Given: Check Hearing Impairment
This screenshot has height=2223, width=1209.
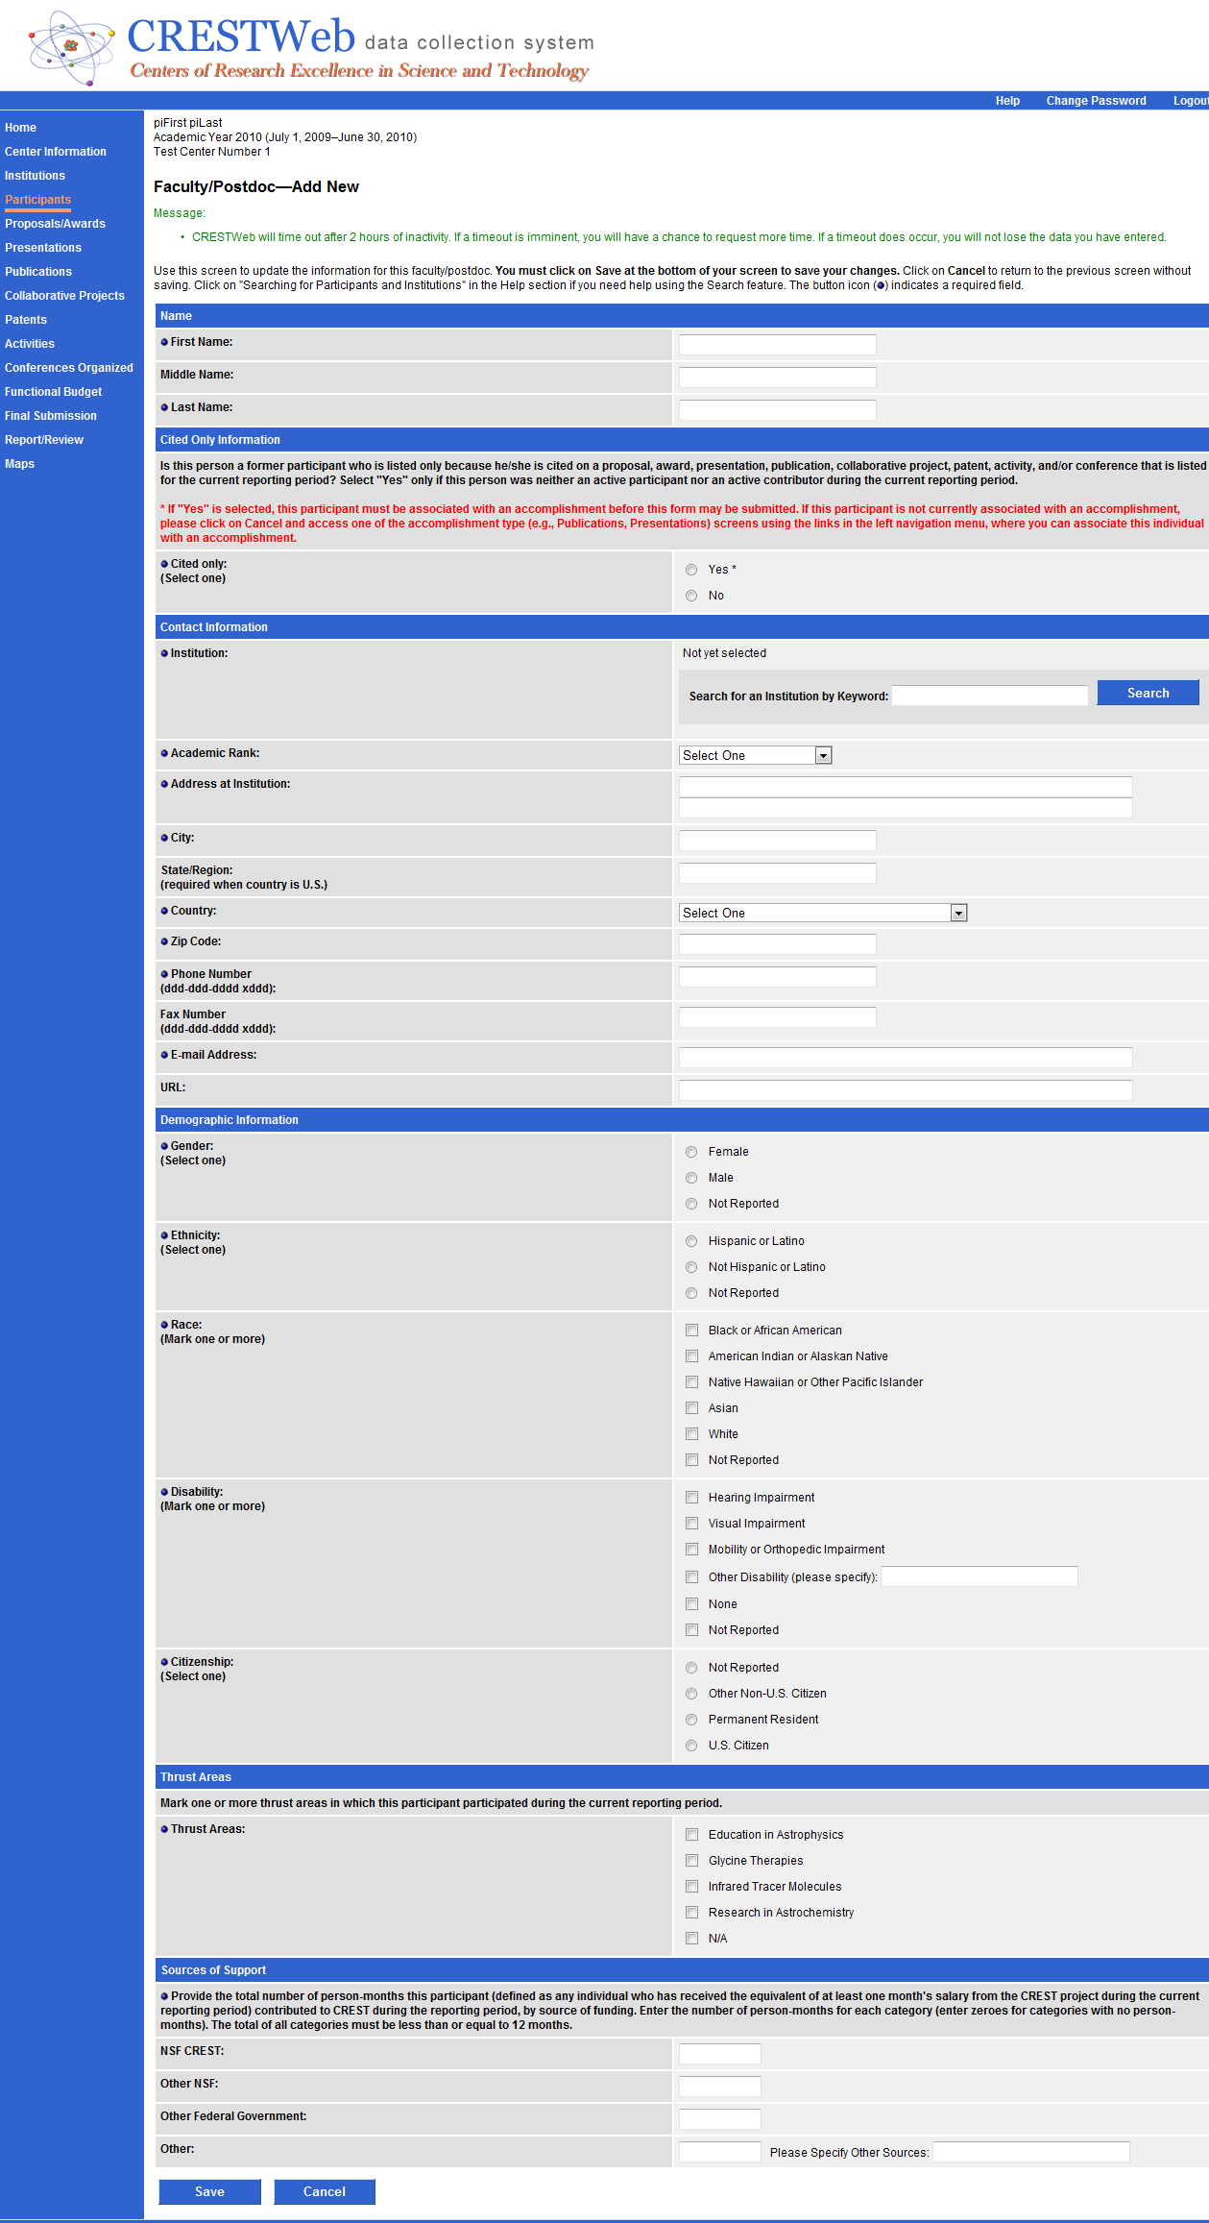Looking at the screenshot, I should pyautogui.click(x=691, y=1498).
